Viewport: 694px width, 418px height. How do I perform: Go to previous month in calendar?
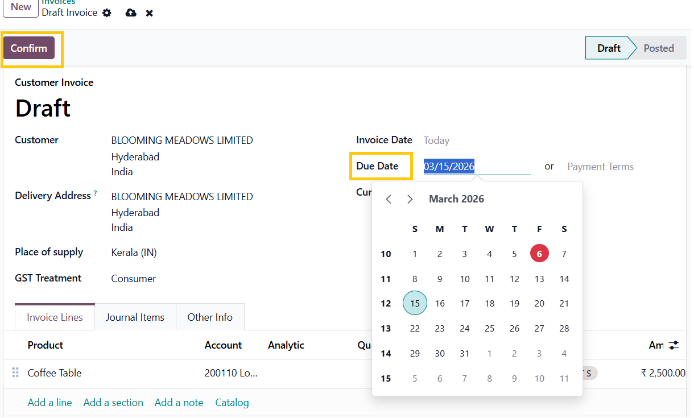(389, 199)
